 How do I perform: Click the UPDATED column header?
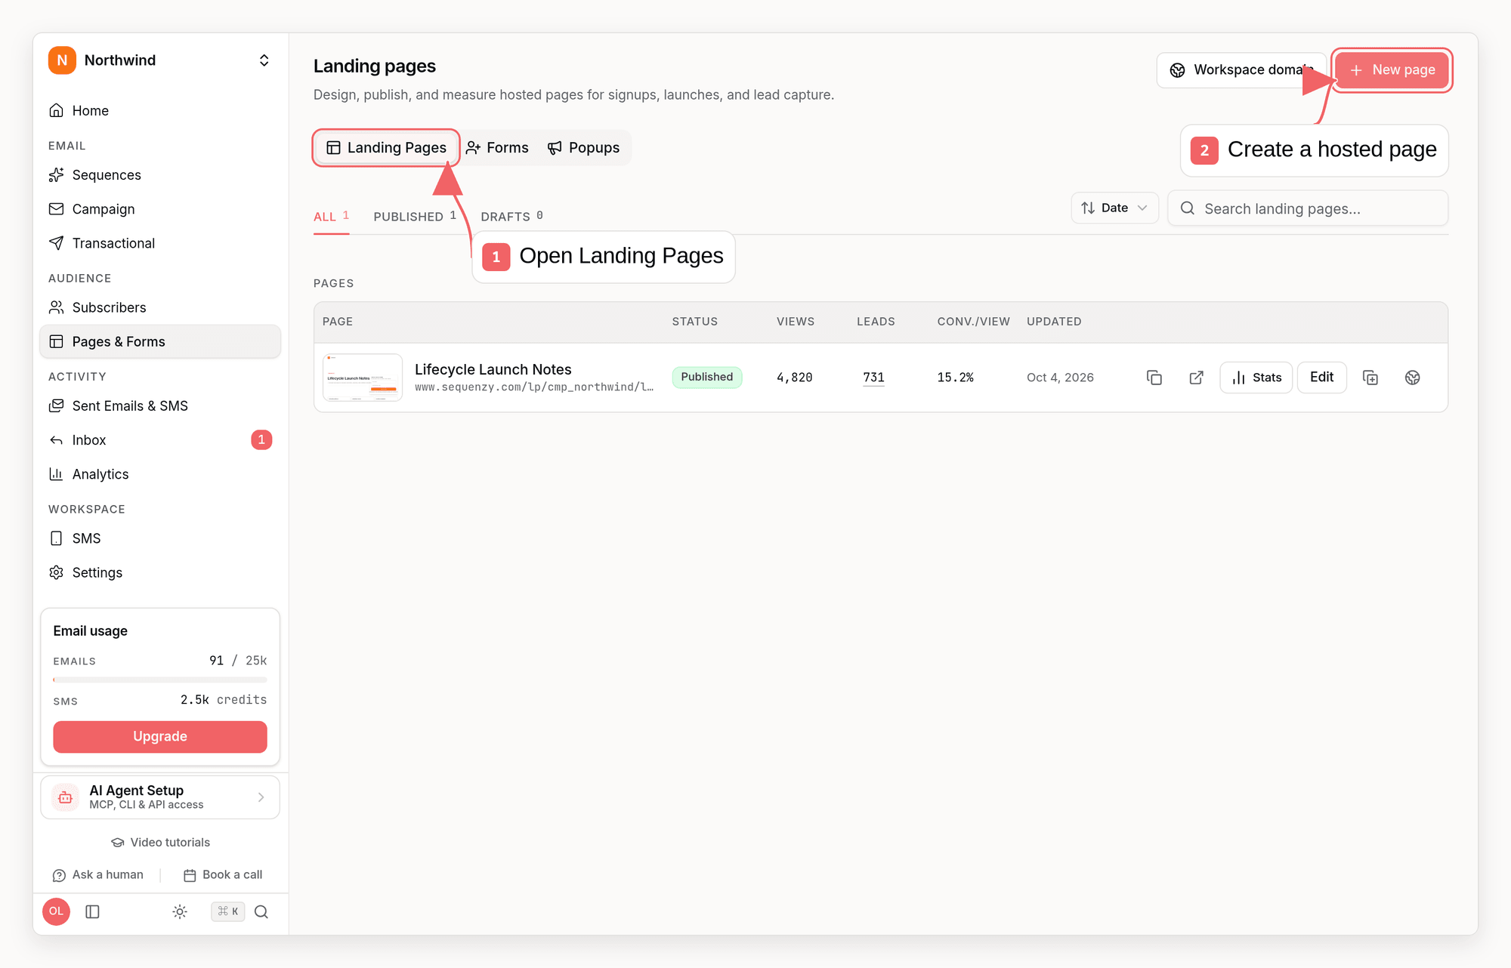(1054, 322)
